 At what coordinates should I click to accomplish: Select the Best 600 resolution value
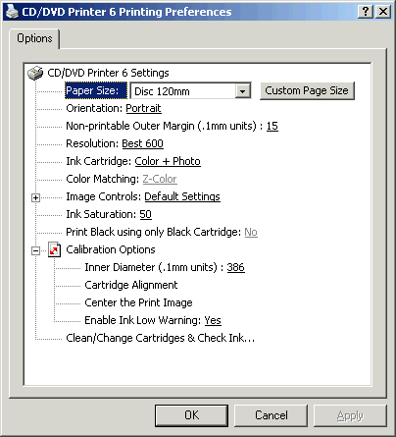[x=142, y=143]
